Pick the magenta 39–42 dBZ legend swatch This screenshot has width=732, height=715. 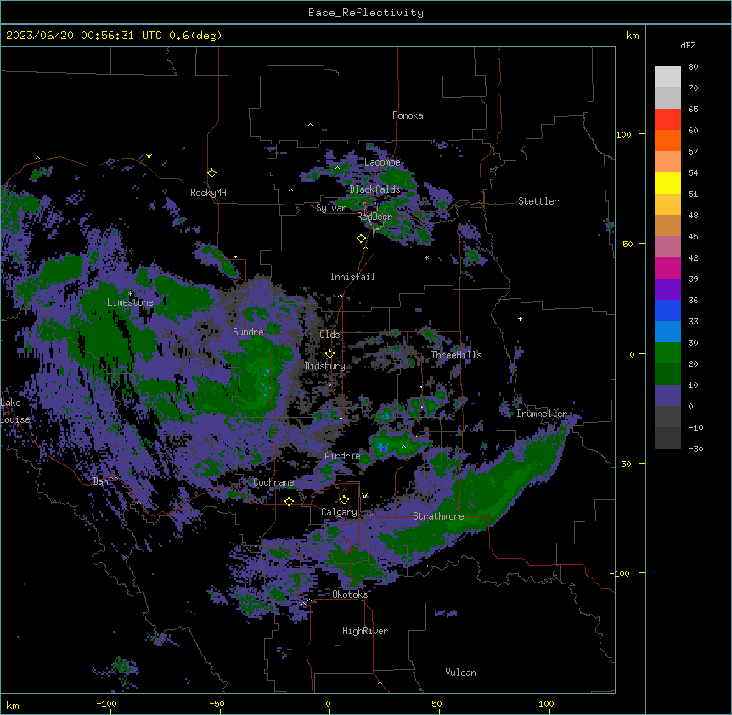(x=667, y=267)
